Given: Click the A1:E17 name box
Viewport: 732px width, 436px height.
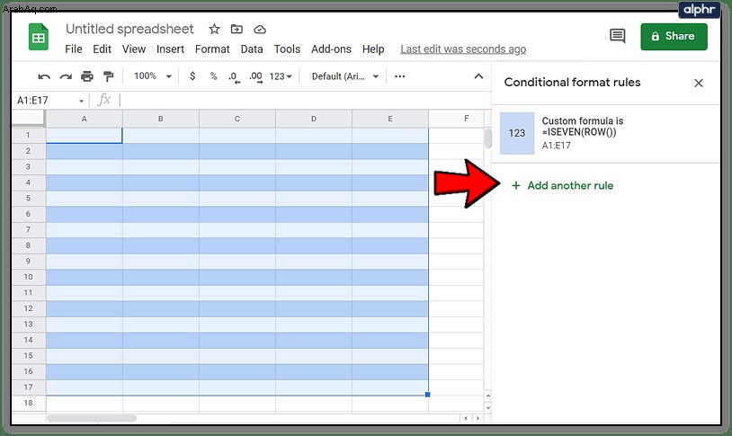Looking at the screenshot, I should (44, 101).
